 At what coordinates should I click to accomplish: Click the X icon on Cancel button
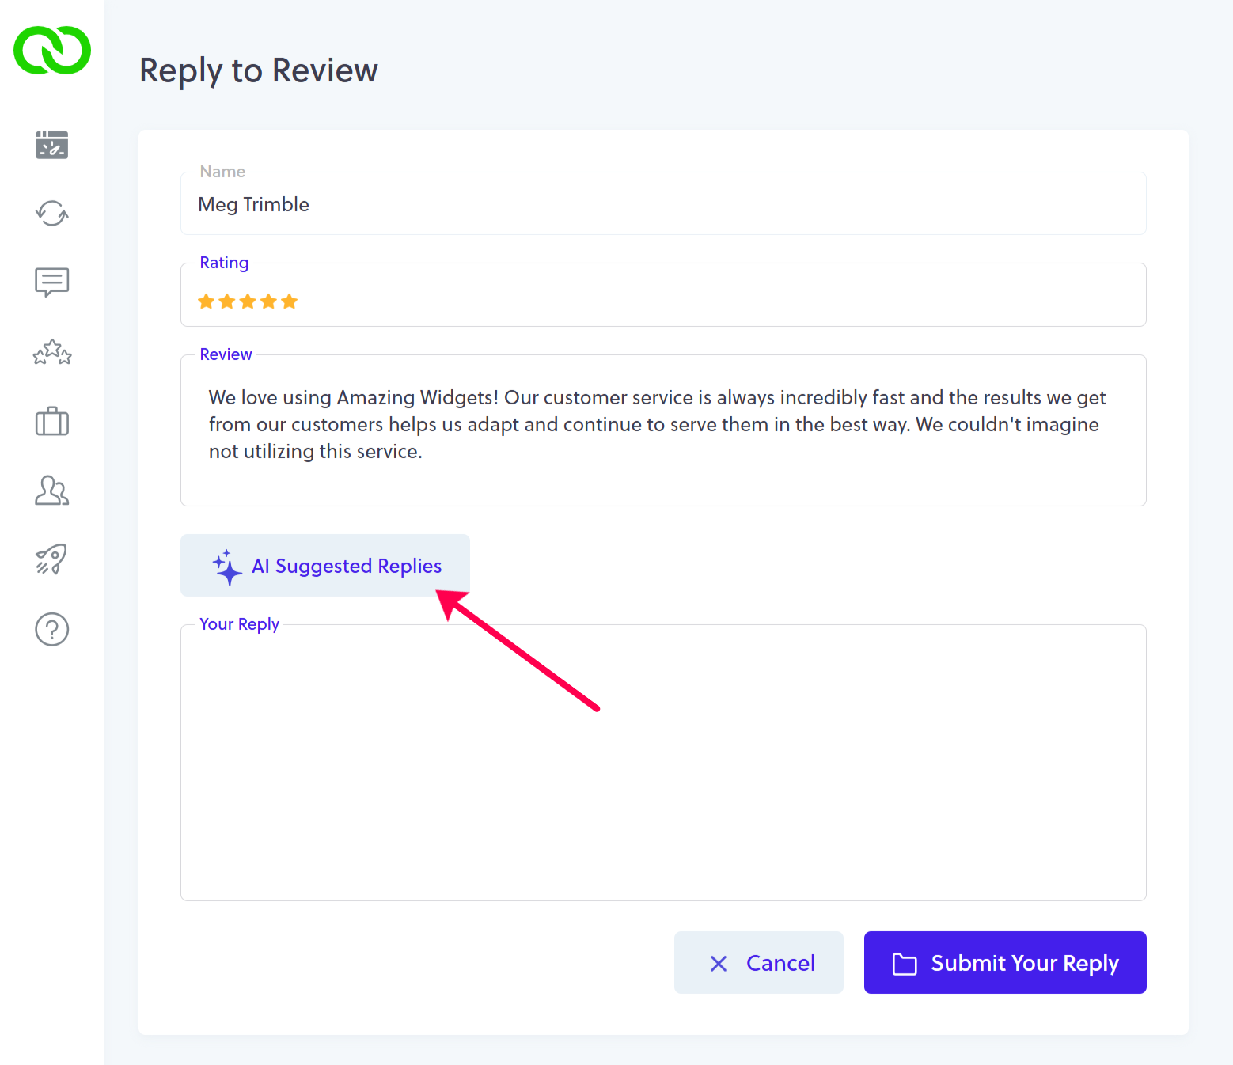pos(719,963)
